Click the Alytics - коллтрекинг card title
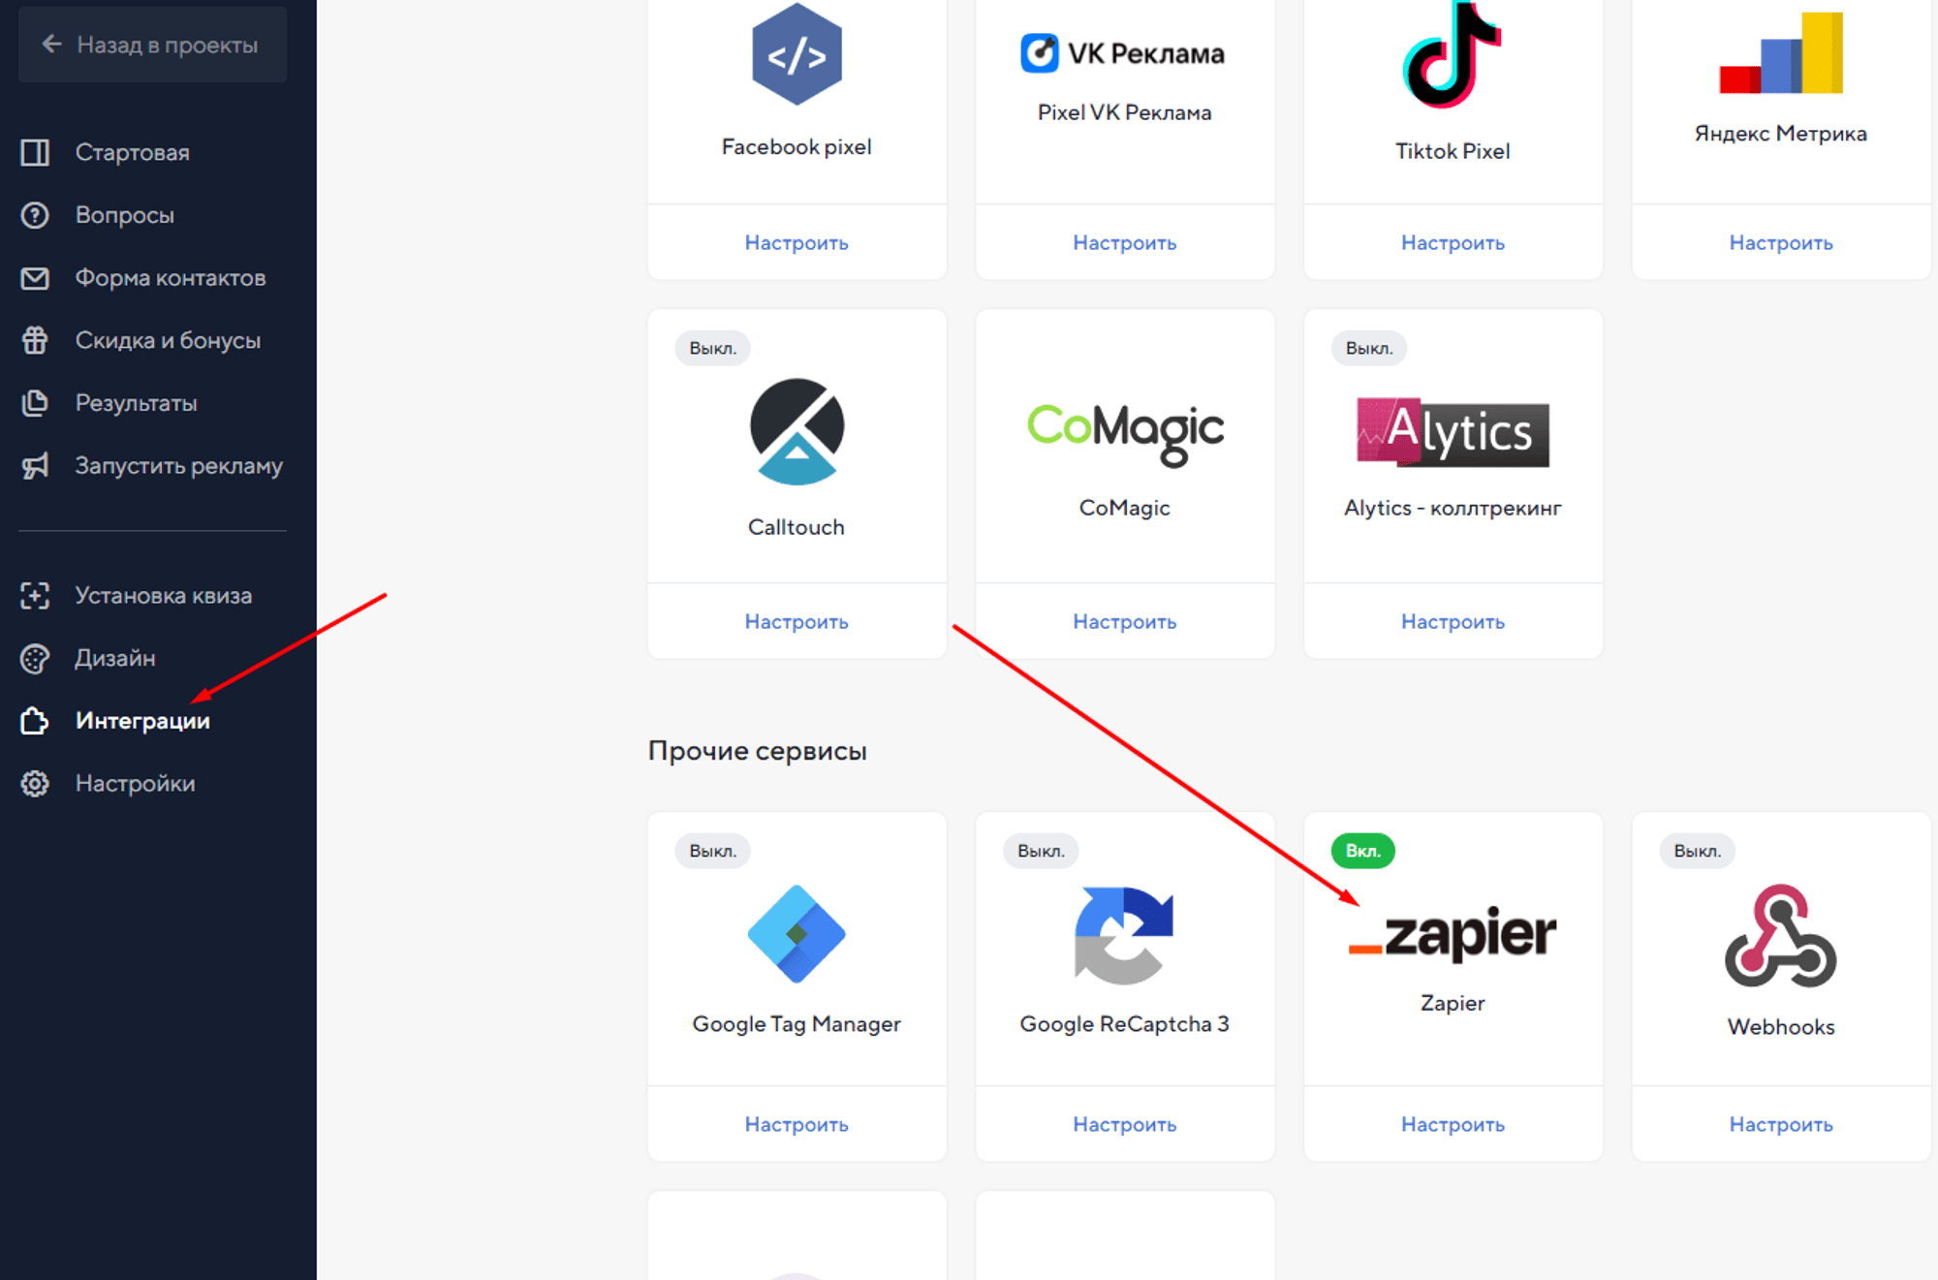 [1453, 508]
